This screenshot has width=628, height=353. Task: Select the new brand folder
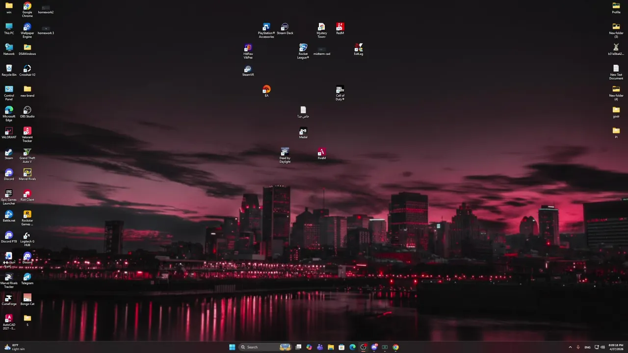(27, 91)
